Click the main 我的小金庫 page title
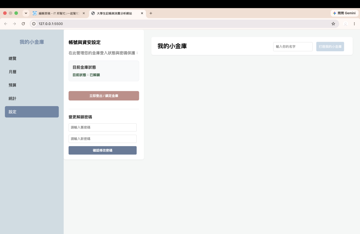 pos(172,46)
